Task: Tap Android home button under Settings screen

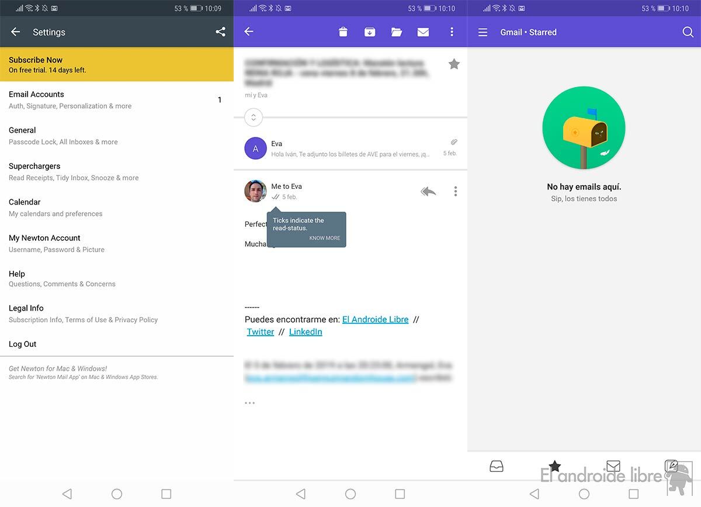Action: (117, 494)
